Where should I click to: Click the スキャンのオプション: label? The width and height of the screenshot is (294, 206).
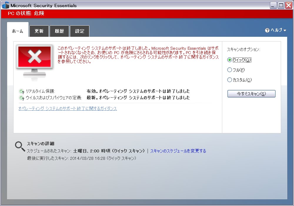(x=243, y=49)
